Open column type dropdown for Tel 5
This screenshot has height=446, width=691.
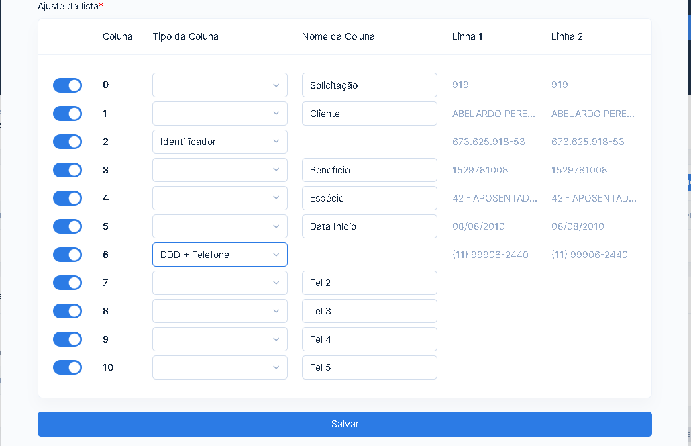(220, 367)
